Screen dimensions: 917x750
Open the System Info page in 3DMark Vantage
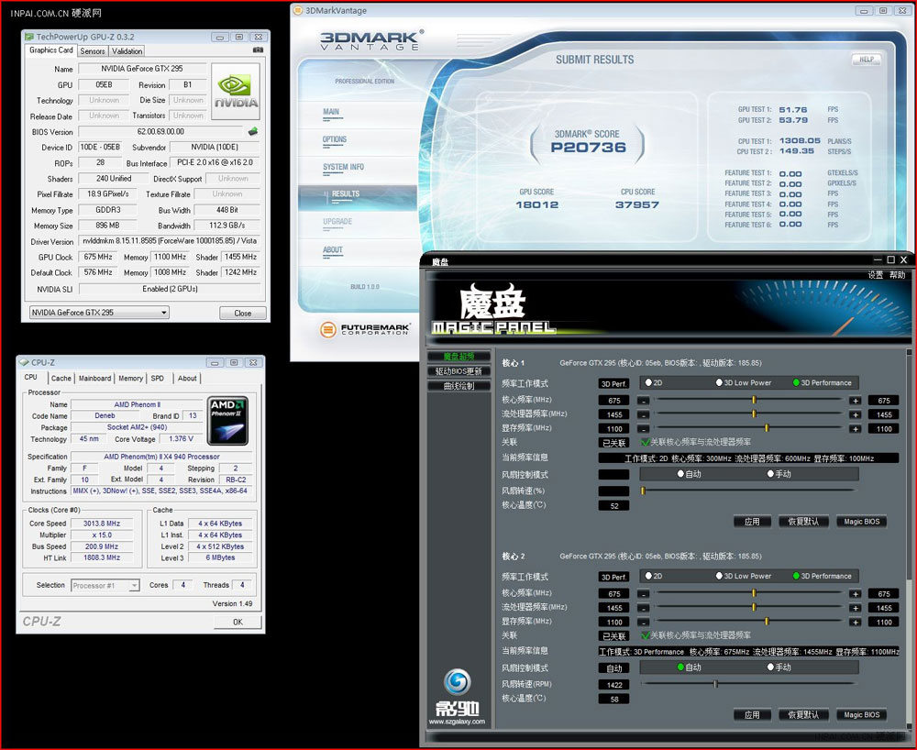(x=343, y=167)
